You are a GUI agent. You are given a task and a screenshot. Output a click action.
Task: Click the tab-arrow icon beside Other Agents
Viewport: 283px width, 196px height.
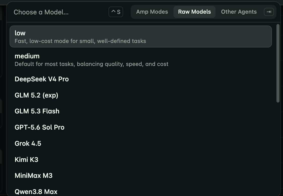coord(269,12)
